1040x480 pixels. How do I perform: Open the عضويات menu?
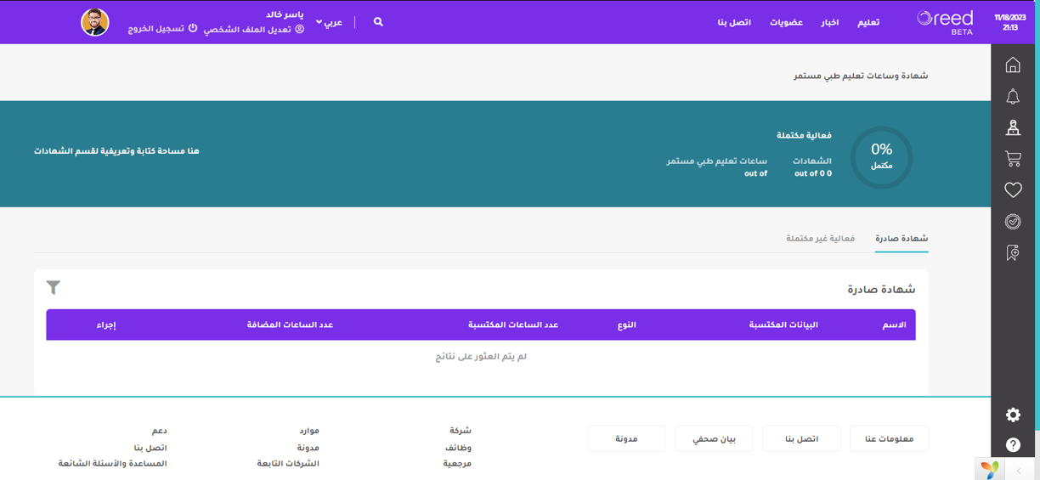click(x=786, y=22)
